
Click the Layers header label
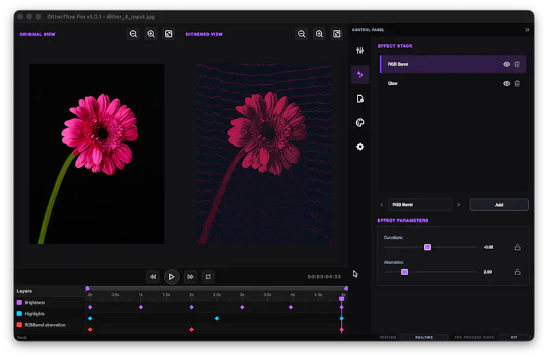pos(24,292)
